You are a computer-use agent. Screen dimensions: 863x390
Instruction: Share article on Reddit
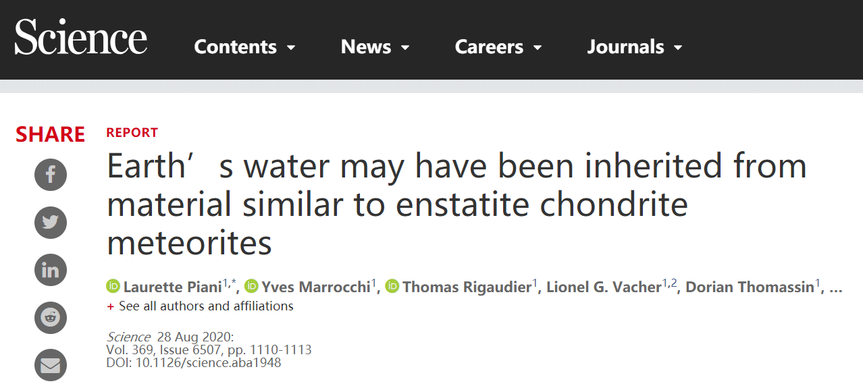point(51,317)
